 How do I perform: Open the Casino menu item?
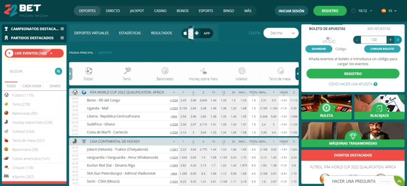pos(160,11)
